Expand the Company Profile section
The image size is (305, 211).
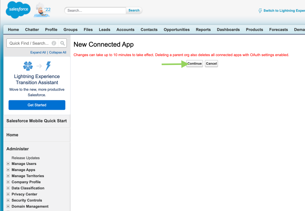(x=8, y=182)
